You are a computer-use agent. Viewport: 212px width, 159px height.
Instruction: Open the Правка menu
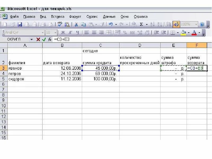tap(29, 17)
